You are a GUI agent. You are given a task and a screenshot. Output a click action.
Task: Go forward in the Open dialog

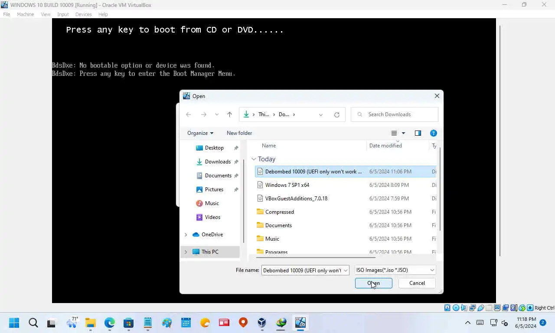[x=203, y=114]
